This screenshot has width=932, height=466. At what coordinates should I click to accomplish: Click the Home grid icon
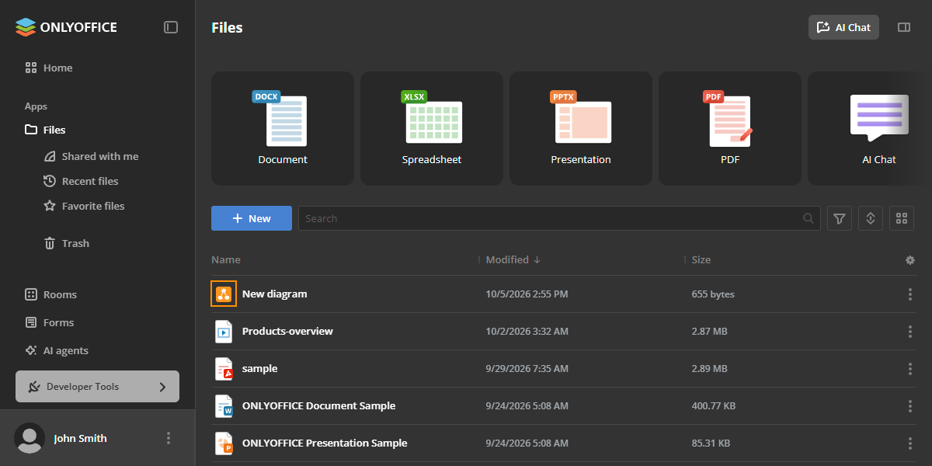click(31, 68)
